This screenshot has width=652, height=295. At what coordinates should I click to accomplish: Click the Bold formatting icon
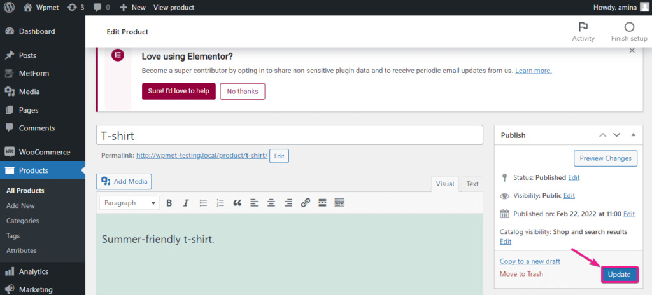pos(169,203)
